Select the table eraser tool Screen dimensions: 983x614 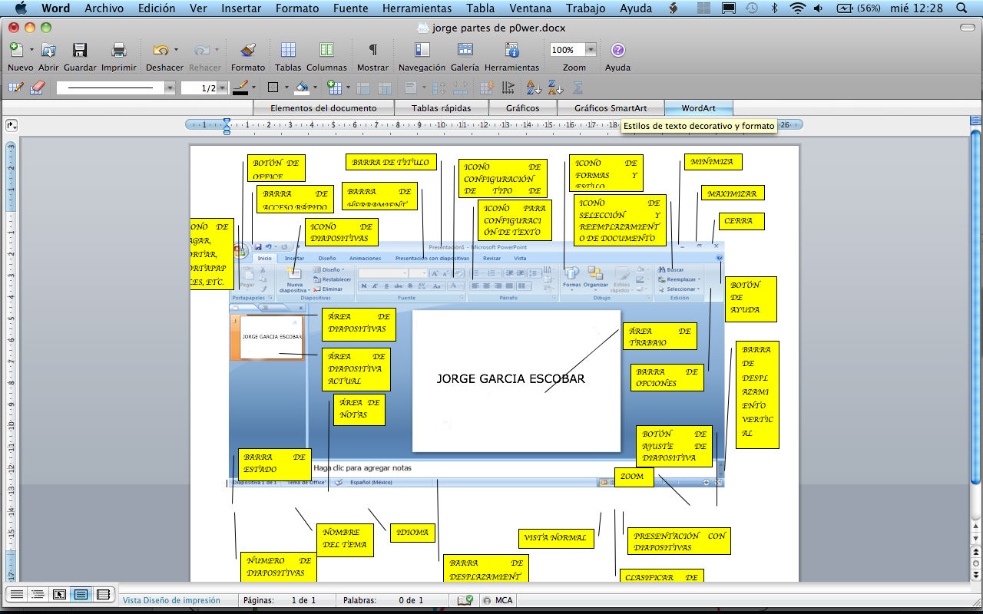[x=36, y=87]
